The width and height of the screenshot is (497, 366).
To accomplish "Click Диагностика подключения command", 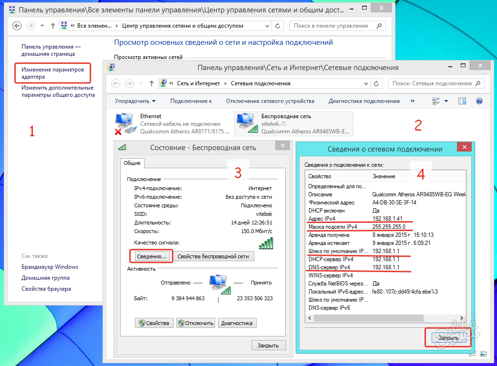I will tap(364, 101).
